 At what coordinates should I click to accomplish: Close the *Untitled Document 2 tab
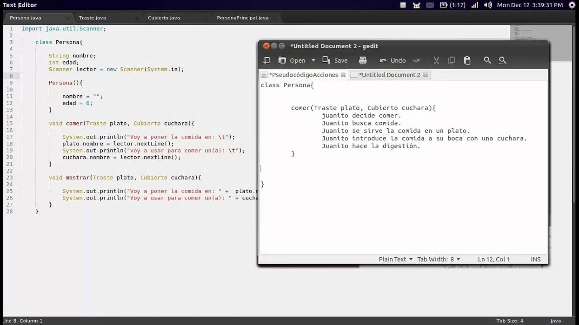tap(426, 75)
